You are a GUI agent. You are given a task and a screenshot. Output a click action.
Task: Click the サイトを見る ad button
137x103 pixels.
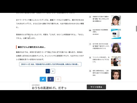96,87
